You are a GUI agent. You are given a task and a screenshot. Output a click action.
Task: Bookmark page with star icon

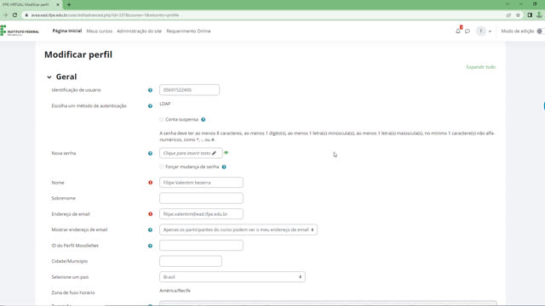518,15
